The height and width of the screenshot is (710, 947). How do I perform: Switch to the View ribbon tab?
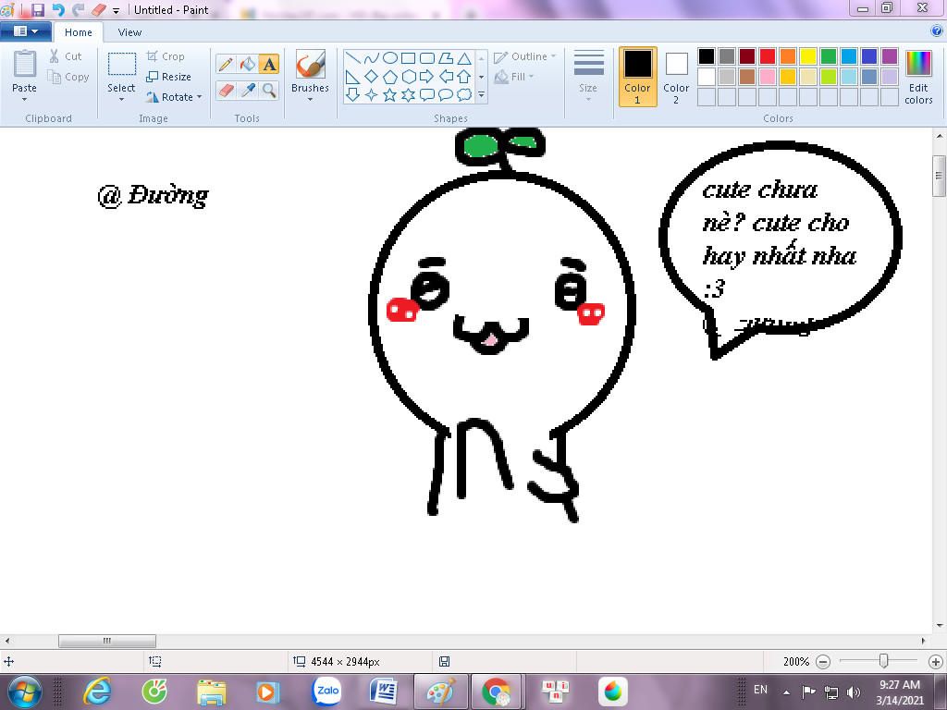click(129, 32)
